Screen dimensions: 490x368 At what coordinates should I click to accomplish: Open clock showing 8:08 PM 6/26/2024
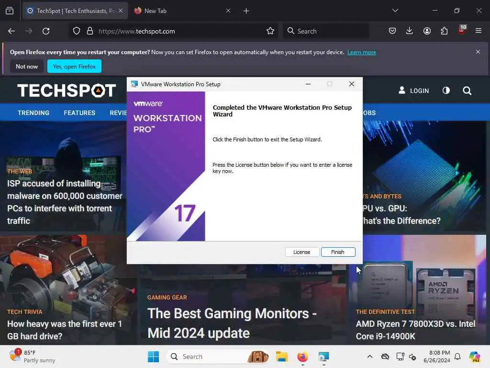click(x=437, y=356)
